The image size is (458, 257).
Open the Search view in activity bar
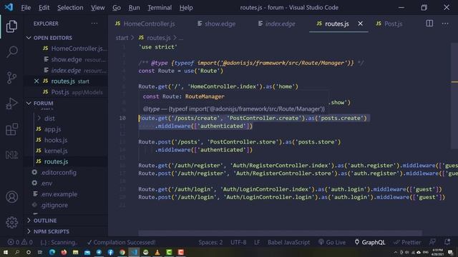tap(11, 52)
